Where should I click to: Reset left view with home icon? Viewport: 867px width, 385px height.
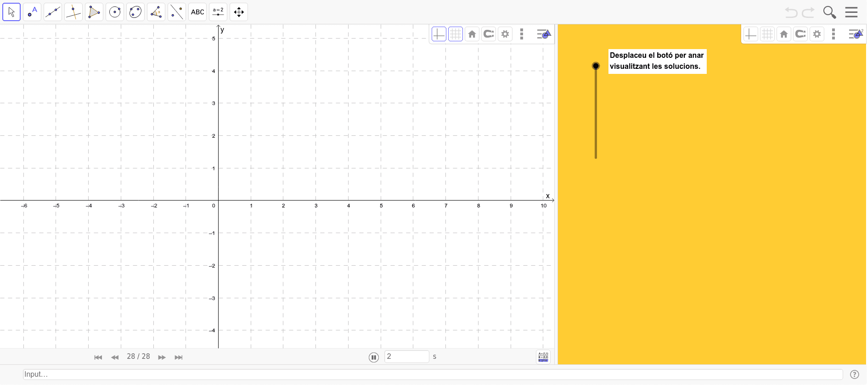[x=472, y=34]
